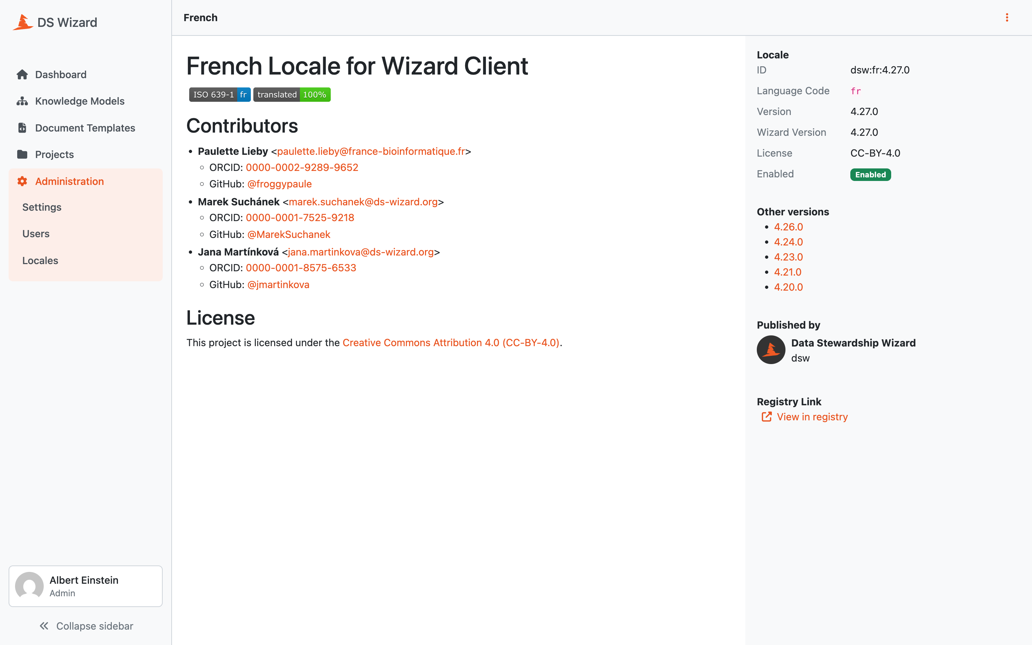Screen dimensions: 1032x645
Task: Click the collapse sidebar chevrons icon
Action: [x=44, y=626]
